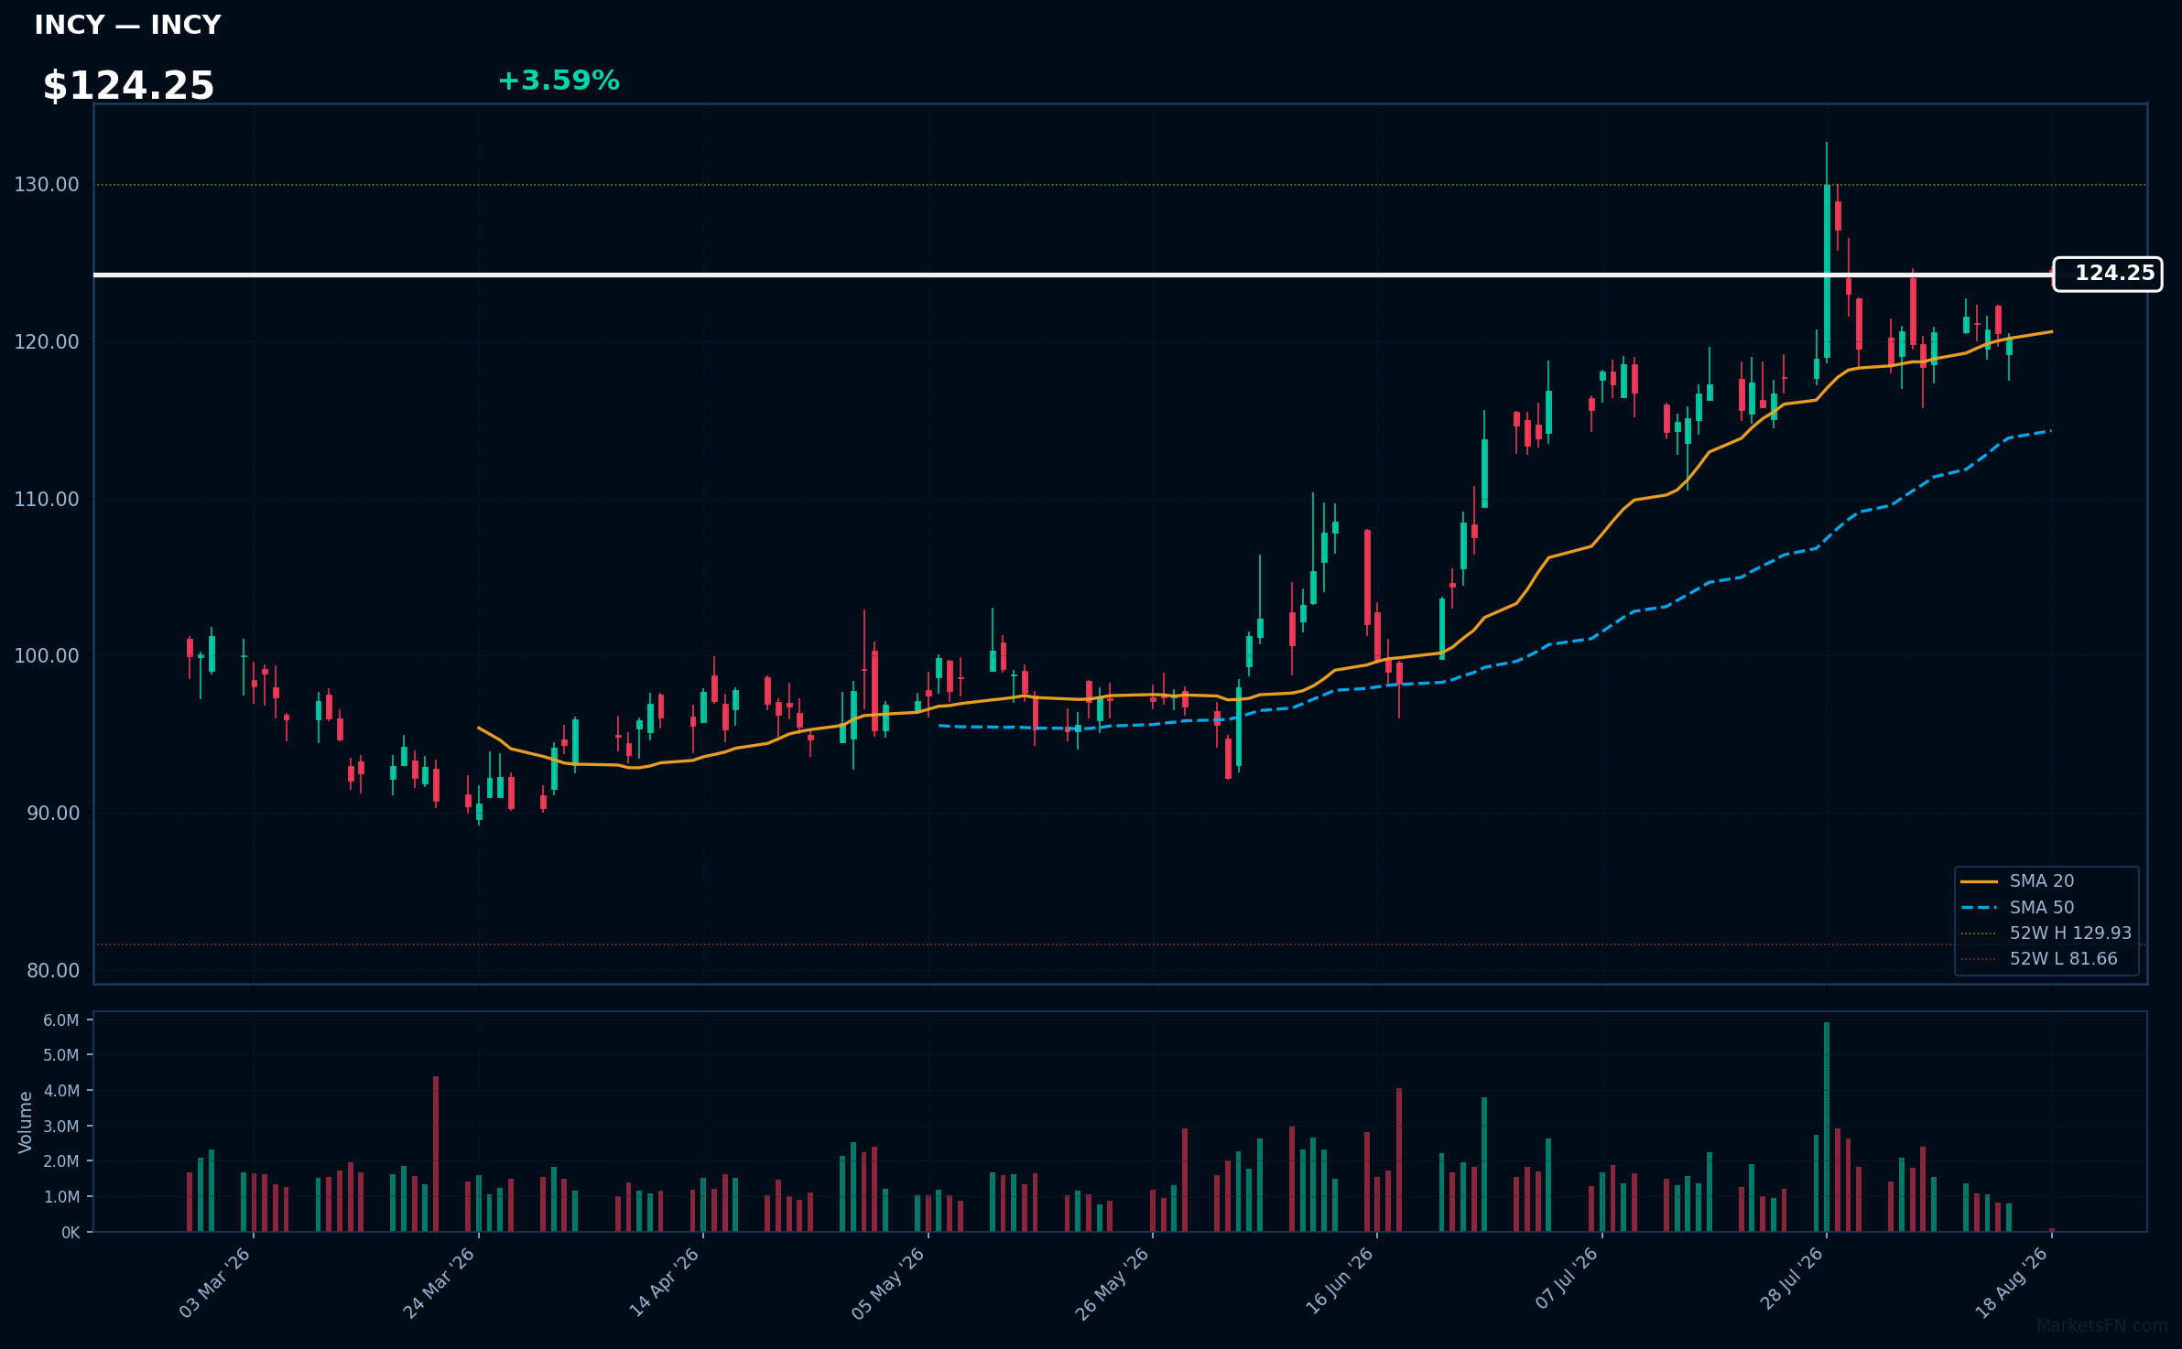Click the orange SMA 20 legend line swatch
This screenshot has height=1349, width=2182.
click(x=1979, y=881)
